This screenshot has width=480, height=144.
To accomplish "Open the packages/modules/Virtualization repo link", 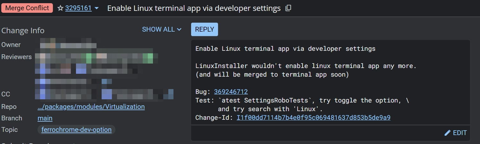I will pyautogui.click(x=91, y=107).
